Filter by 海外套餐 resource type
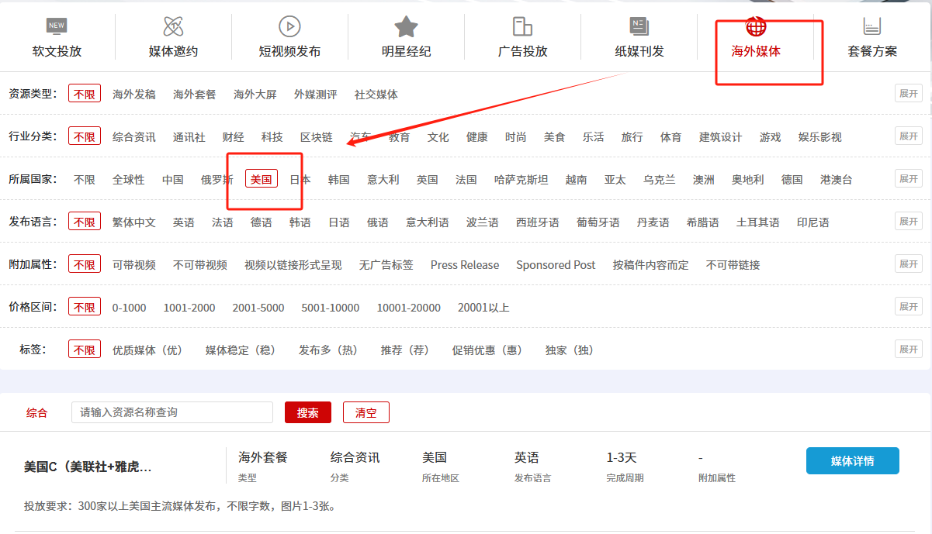 tap(195, 94)
